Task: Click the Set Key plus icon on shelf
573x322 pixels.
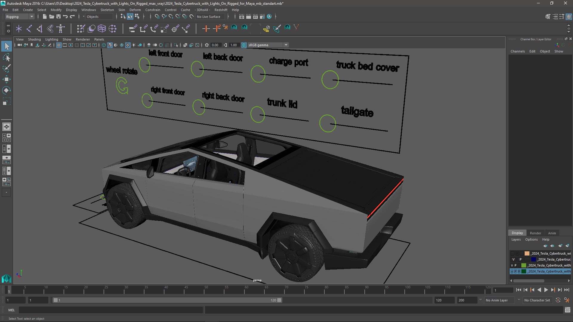Action: (x=206, y=29)
